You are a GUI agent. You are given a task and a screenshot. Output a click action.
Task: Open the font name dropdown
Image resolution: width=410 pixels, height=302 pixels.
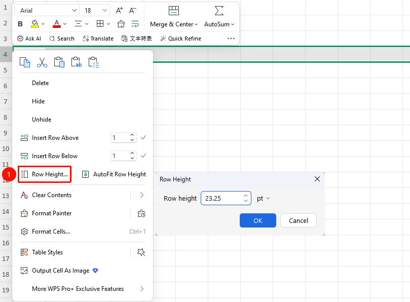click(x=74, y=11)
